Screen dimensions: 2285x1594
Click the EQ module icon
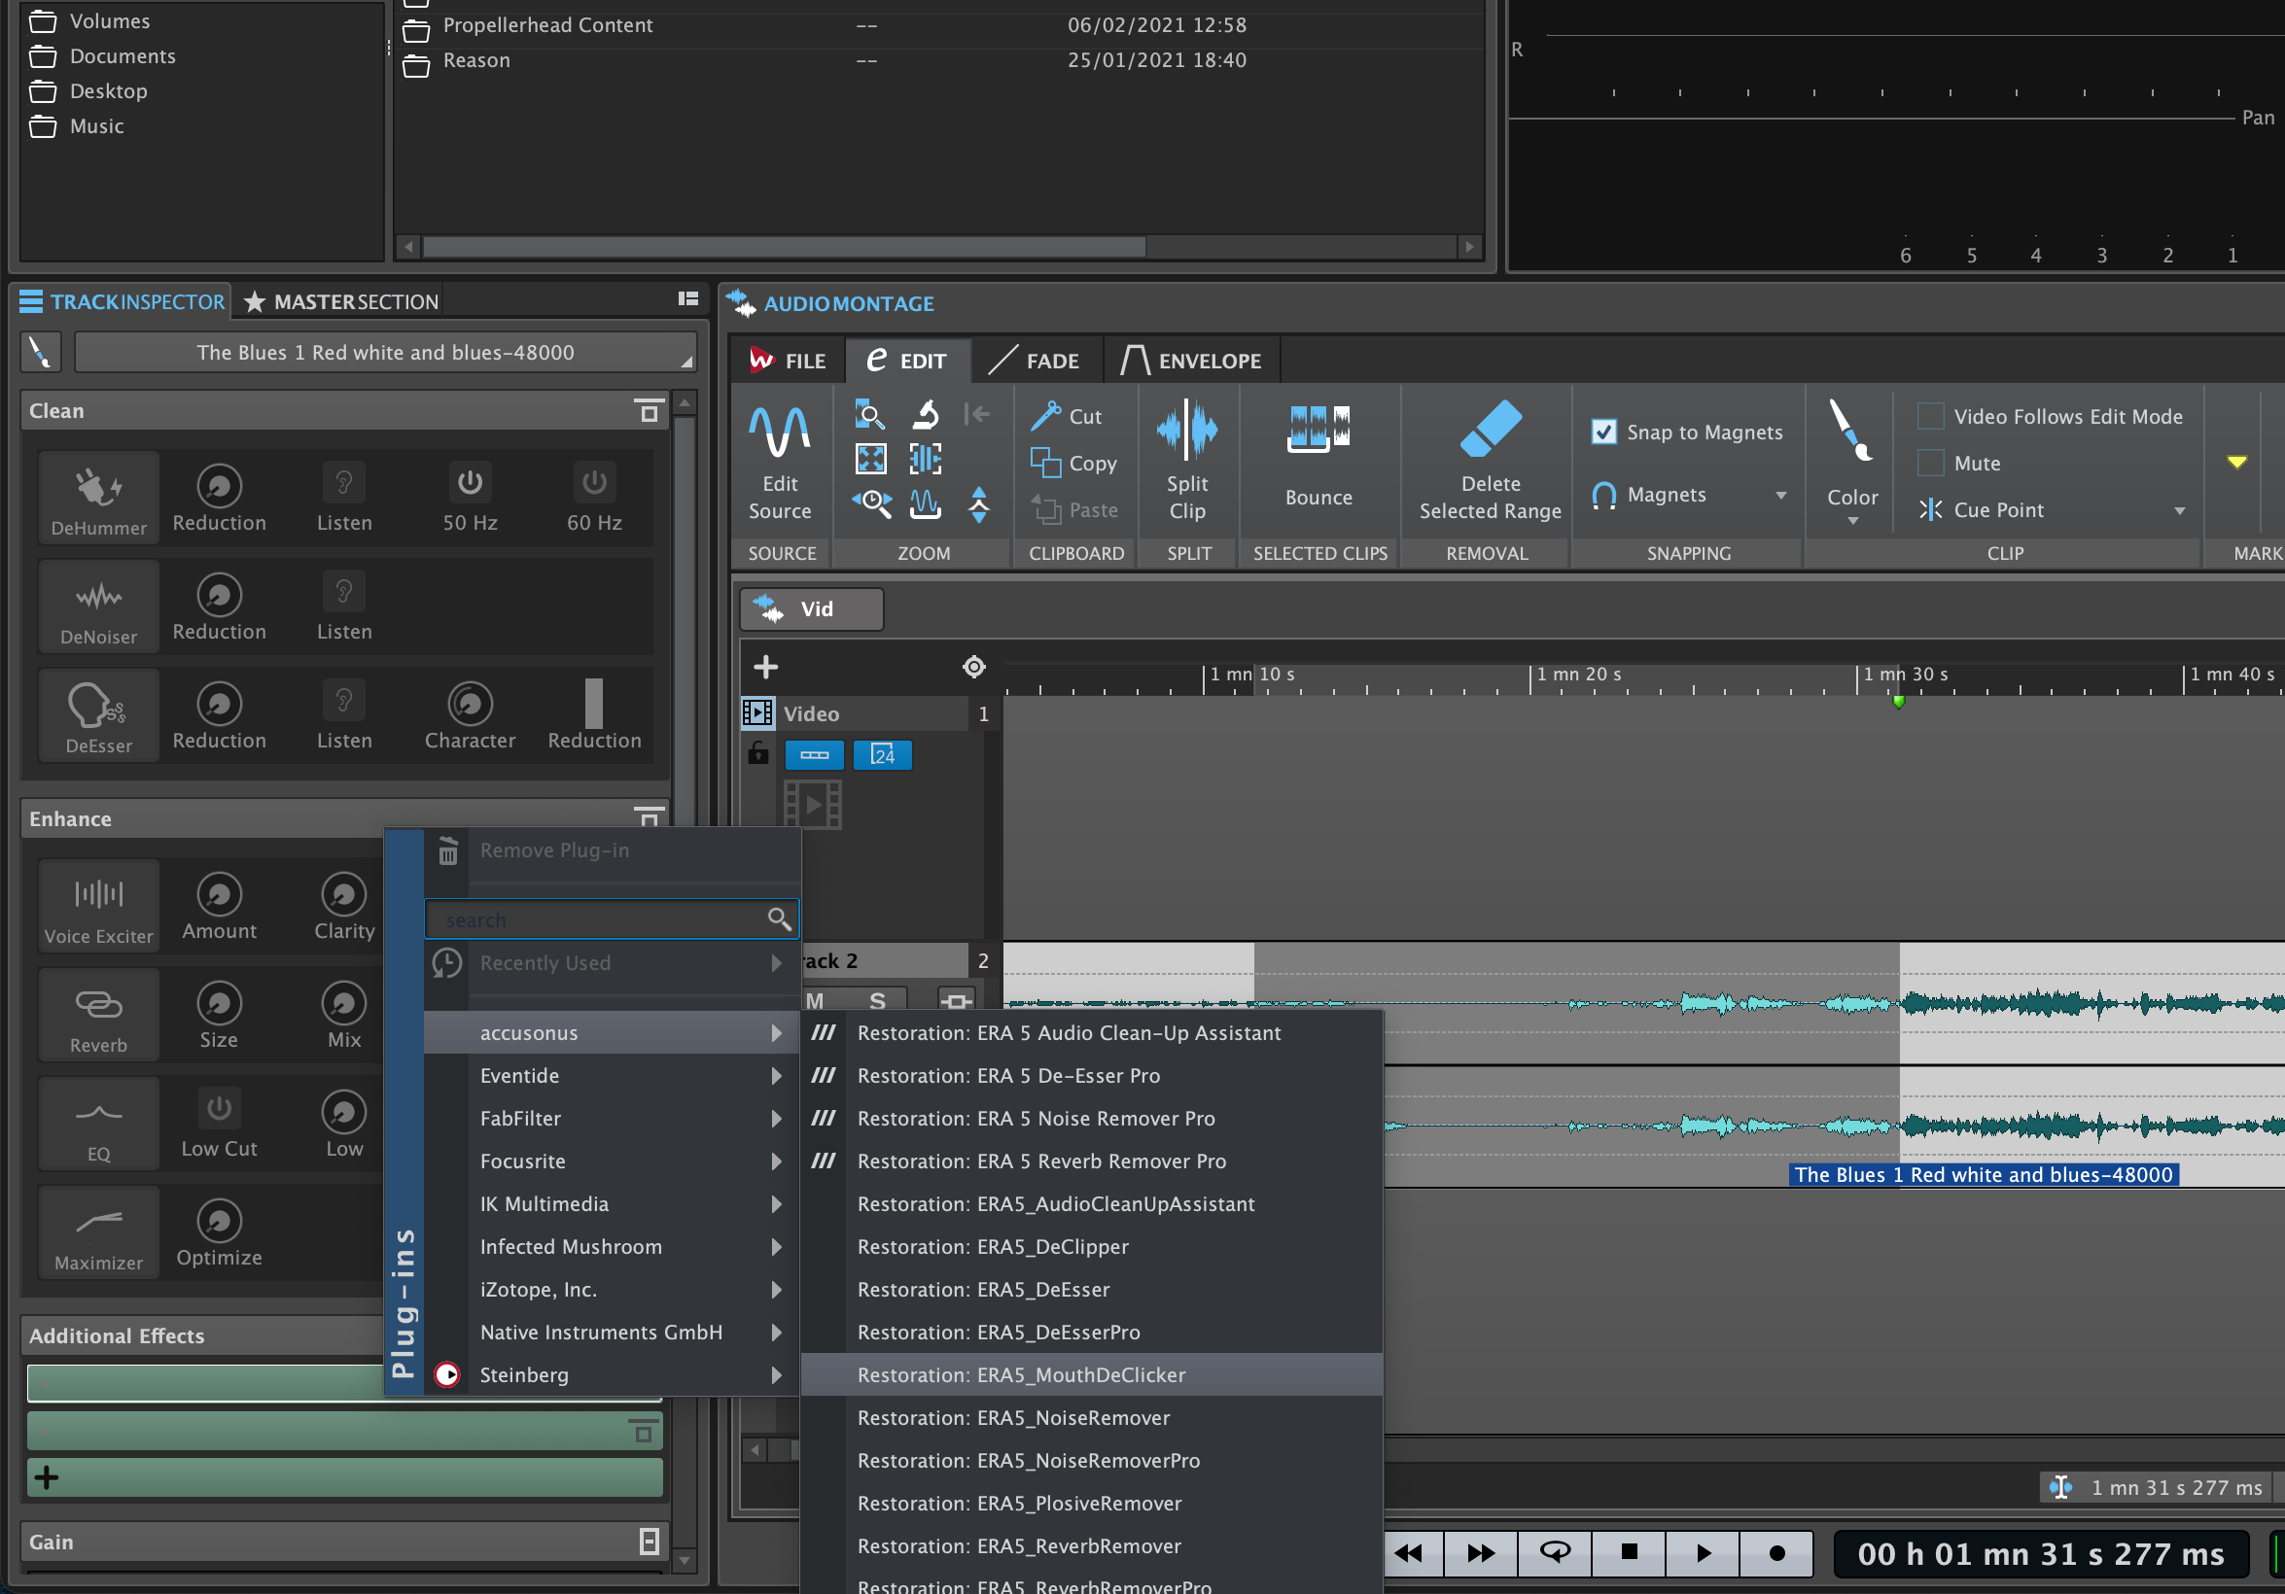(x=98, y=1114)
